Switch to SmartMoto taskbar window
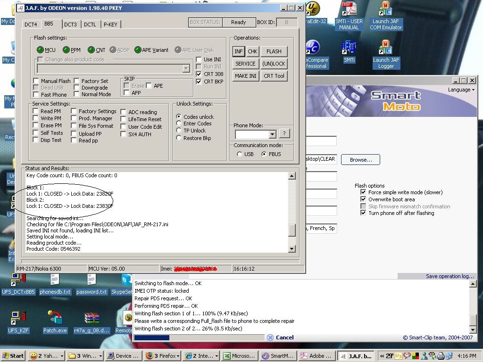483x362 pixels. (x=278, y=356)
